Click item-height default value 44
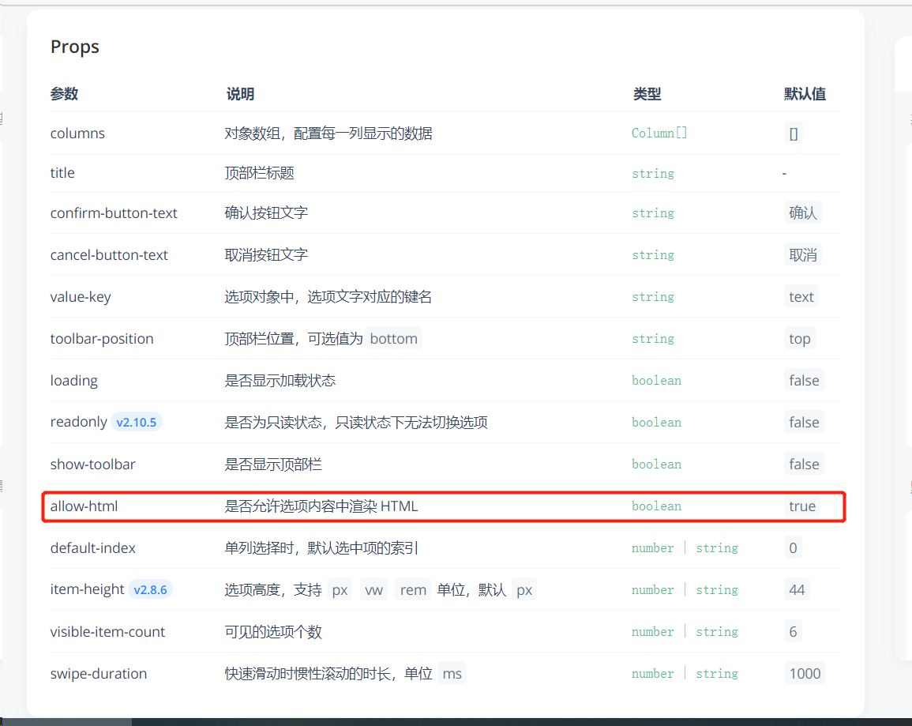Screen dimensions: 912x726 tap(796, 590)
